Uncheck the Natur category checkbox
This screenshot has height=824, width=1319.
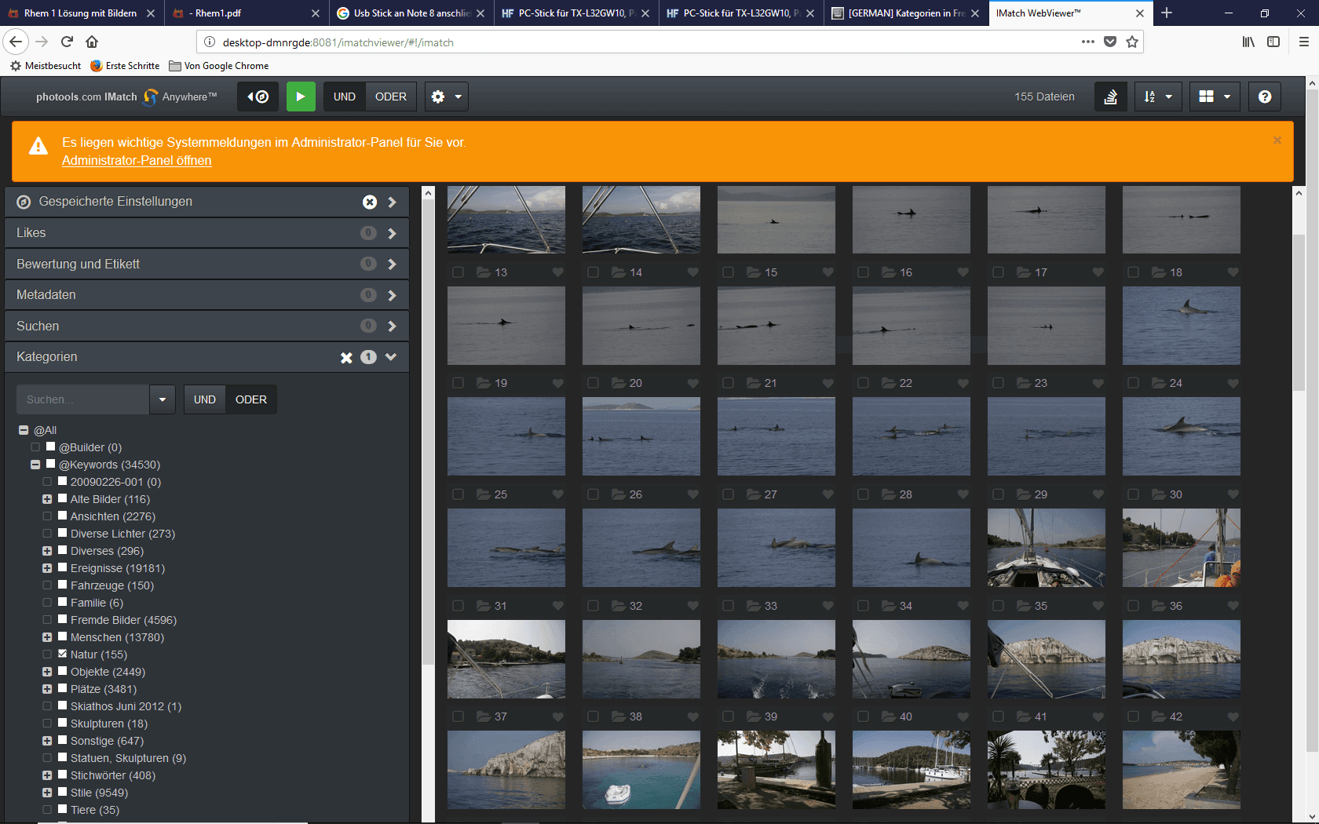point(63,654)
